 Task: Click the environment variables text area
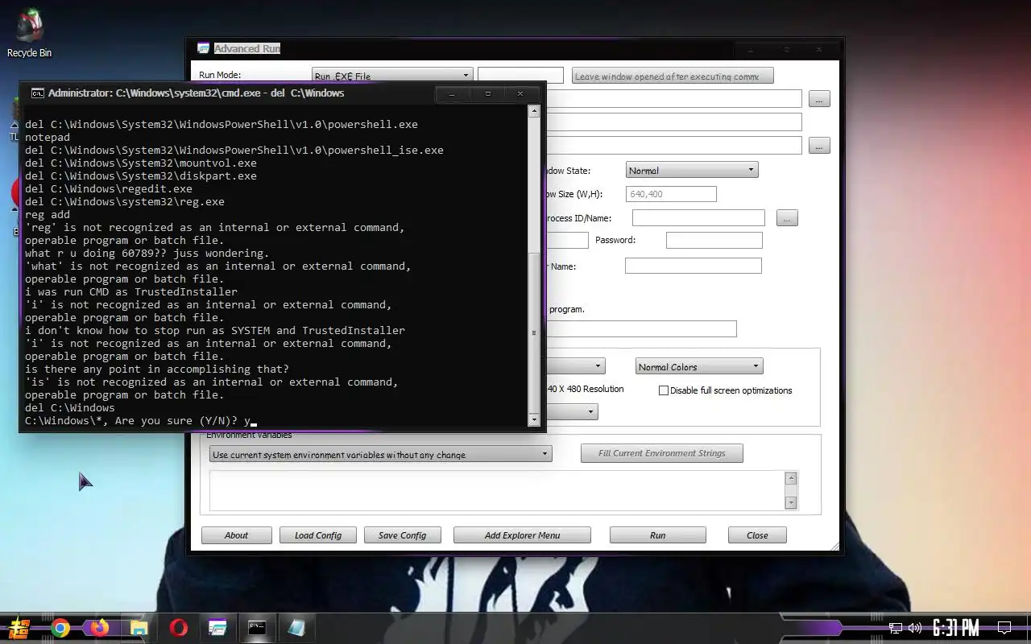[497, 490]
